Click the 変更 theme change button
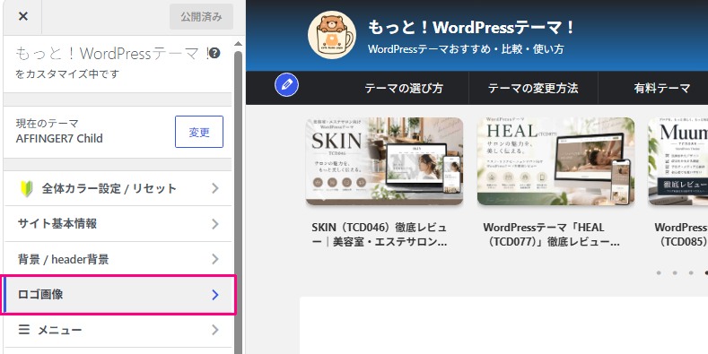 pos(199,132)
